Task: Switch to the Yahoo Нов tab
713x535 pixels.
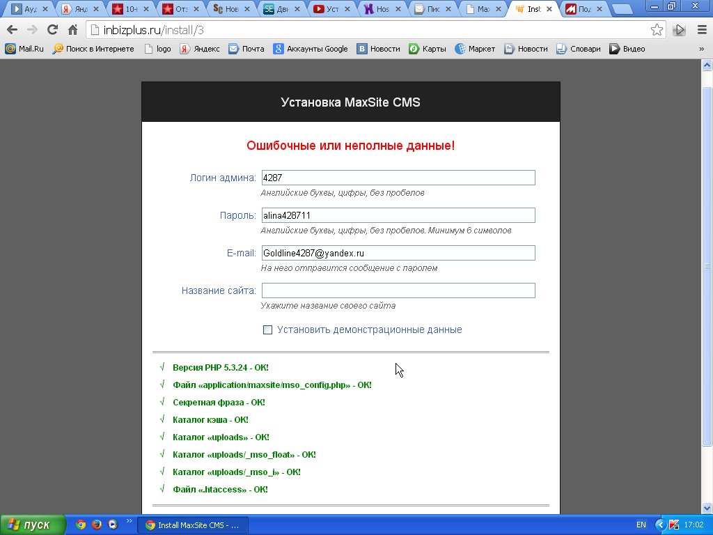Action: [x=383, y=8]
